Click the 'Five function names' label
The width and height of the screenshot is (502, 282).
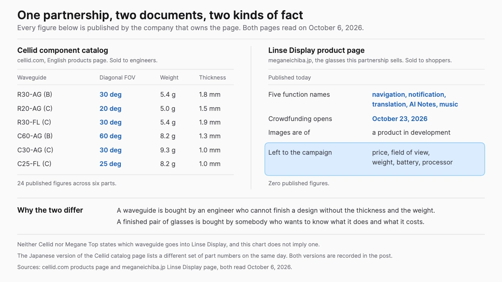[x=299, y=94]
